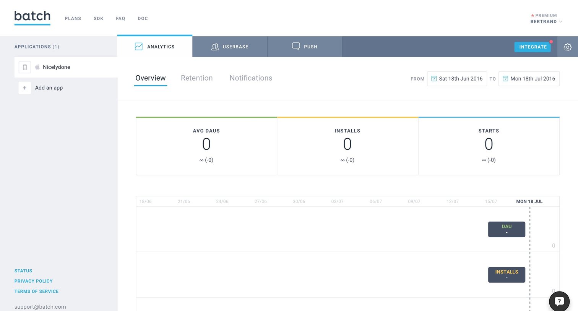Open the help chat bubble icon
This screenshot has width=578, height=311.
[559, 301]
